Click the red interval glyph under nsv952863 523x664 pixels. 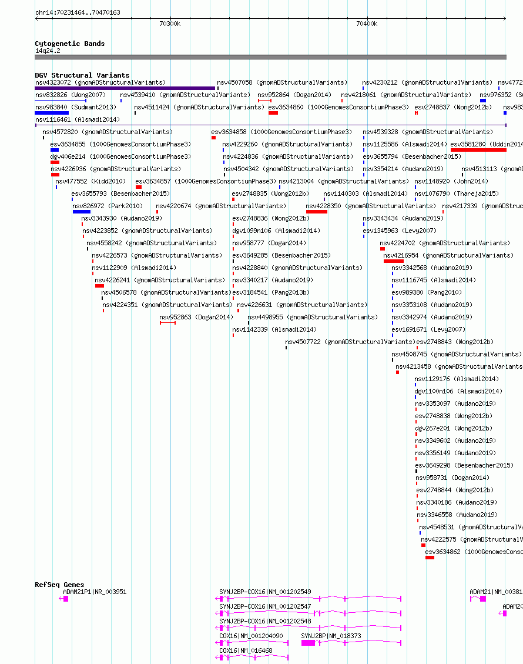pos(167,323)
